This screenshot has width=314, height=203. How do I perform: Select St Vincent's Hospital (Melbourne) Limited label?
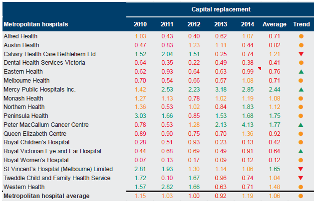(58, 169)
